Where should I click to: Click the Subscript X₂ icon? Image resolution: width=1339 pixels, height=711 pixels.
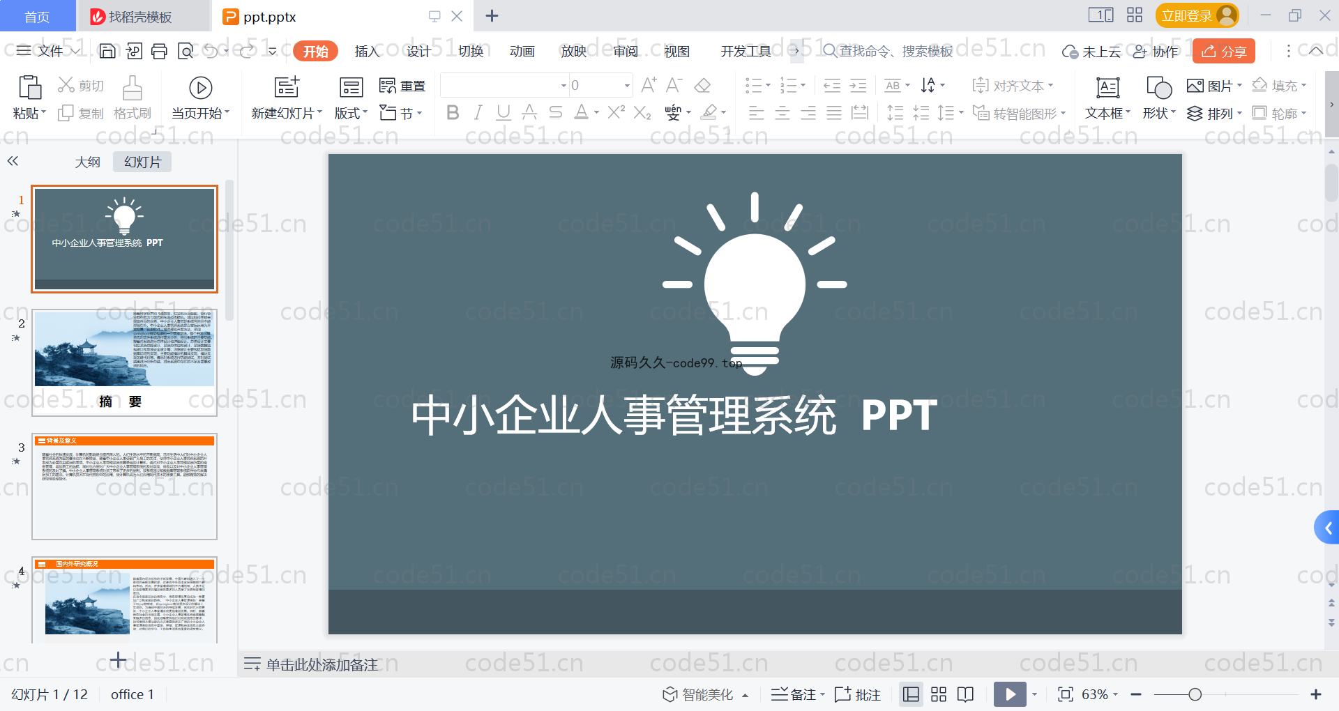tap(642, 112)
